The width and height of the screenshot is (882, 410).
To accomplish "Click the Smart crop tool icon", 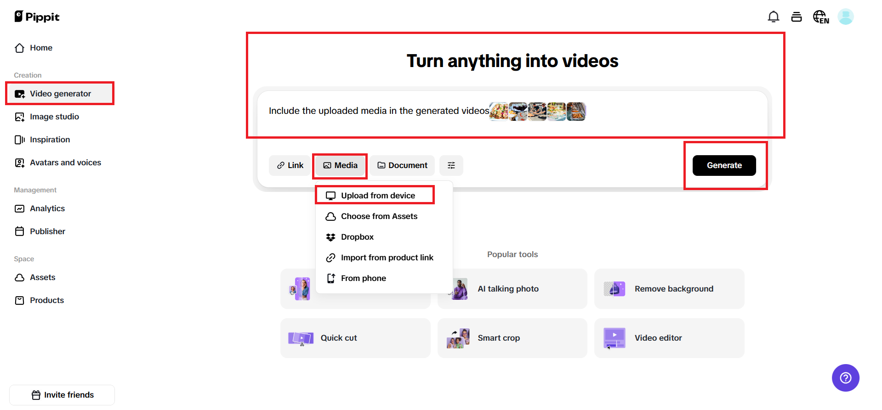I will pyautogui.click(x=458, y=338).
